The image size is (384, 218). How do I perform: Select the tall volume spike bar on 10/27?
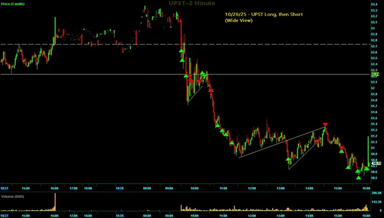coord(55,202)
